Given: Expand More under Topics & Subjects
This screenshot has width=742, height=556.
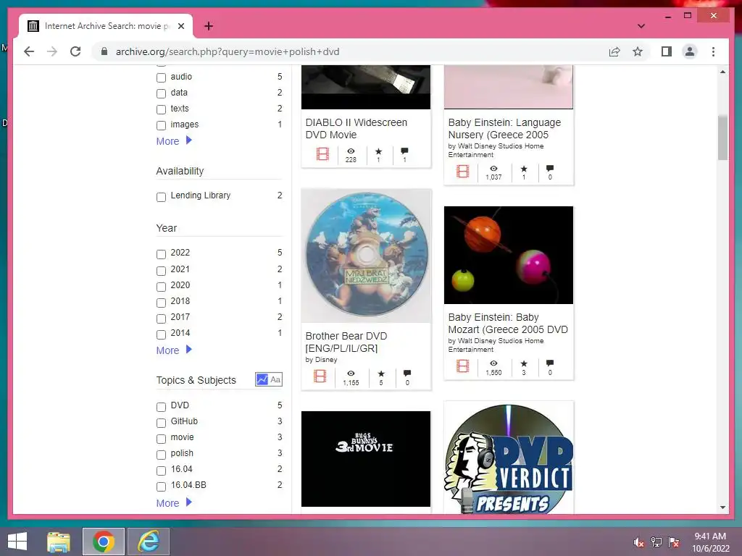Looking at the screenshot, I should tap(174, 503).
